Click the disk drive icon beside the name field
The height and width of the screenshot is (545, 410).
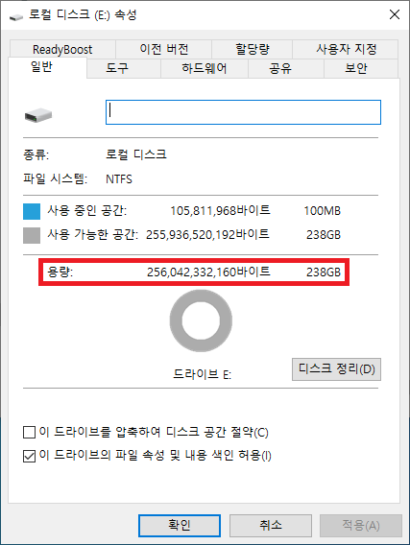click(38, 115)
